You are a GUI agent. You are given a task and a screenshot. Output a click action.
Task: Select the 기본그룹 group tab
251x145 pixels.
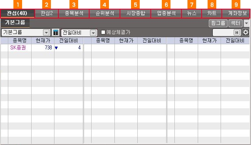[x=15, y=23]
